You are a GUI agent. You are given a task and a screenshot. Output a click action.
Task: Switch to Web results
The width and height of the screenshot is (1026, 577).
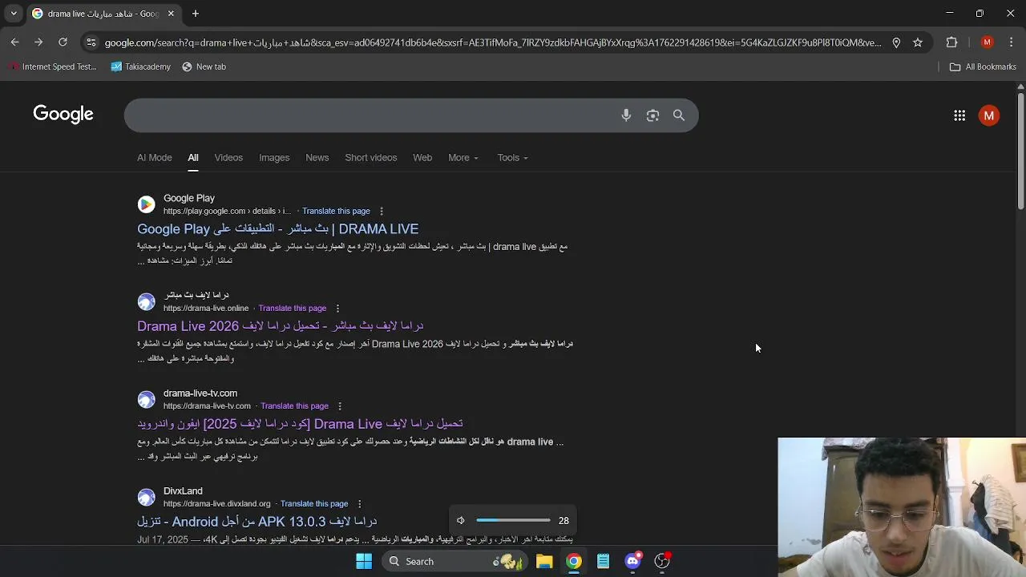click(x=422, y=158)
